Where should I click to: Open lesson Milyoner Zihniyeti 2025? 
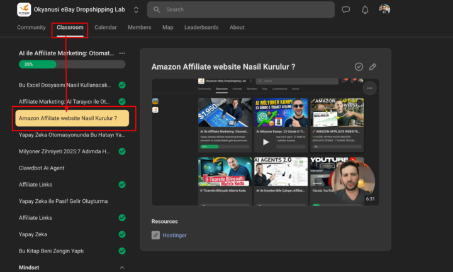pos(64,151)
